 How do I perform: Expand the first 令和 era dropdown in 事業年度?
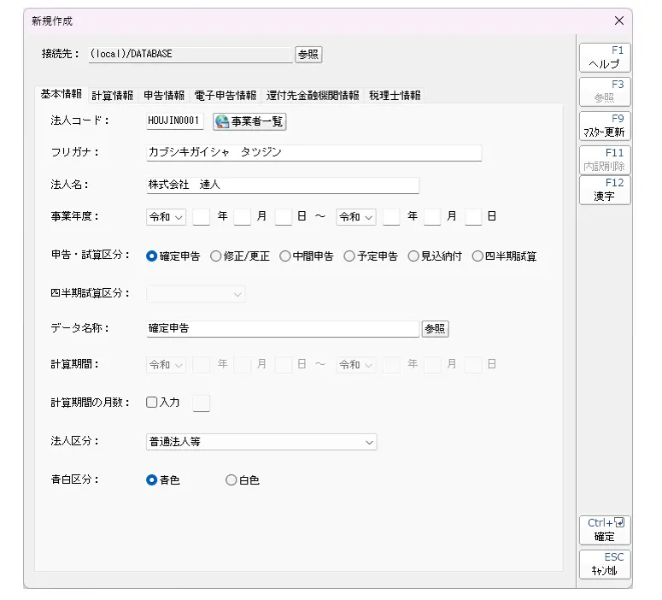pyautogui.click(x=167, y=217)
